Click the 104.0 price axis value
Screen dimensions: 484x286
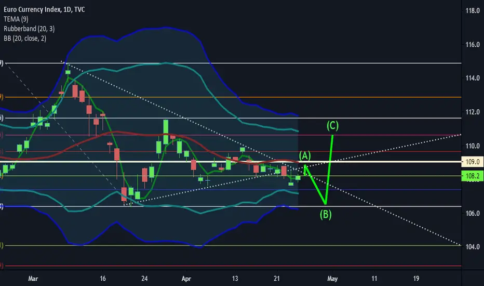[x=472, y=246]
